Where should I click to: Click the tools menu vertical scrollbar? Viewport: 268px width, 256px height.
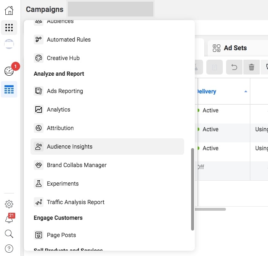(192, 189)
